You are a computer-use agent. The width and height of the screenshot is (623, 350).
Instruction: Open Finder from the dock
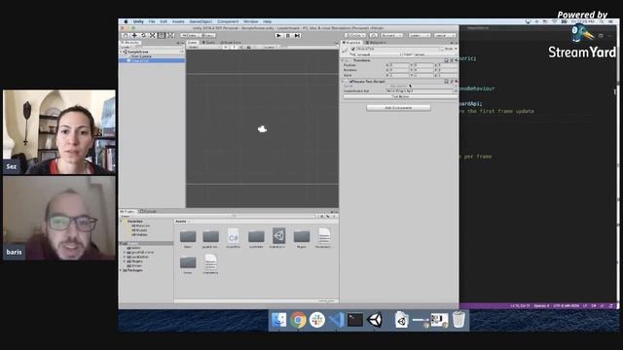[x=279, y=320]
